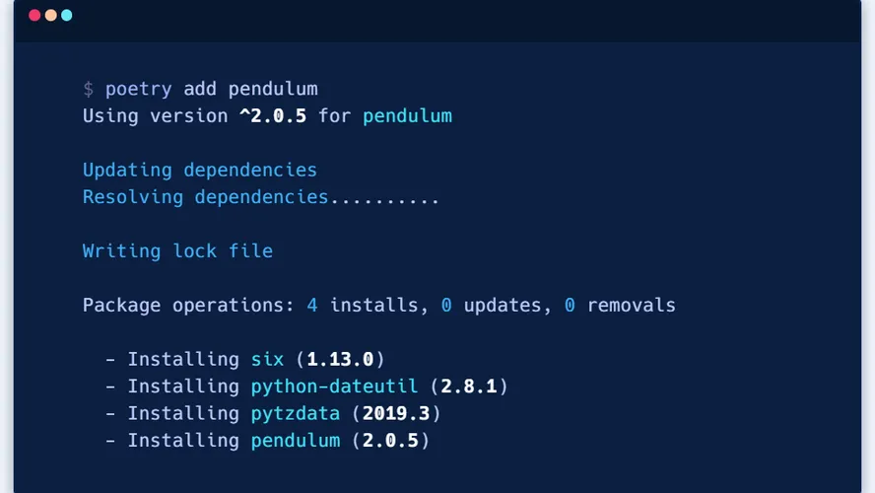Click the 0 before "updates"

pyautogui.click(x=446, y=305)
